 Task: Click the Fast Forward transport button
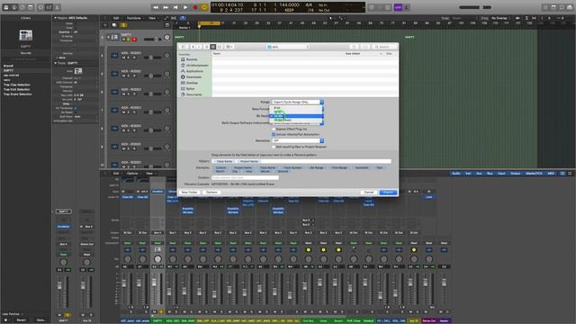[166, 7]
